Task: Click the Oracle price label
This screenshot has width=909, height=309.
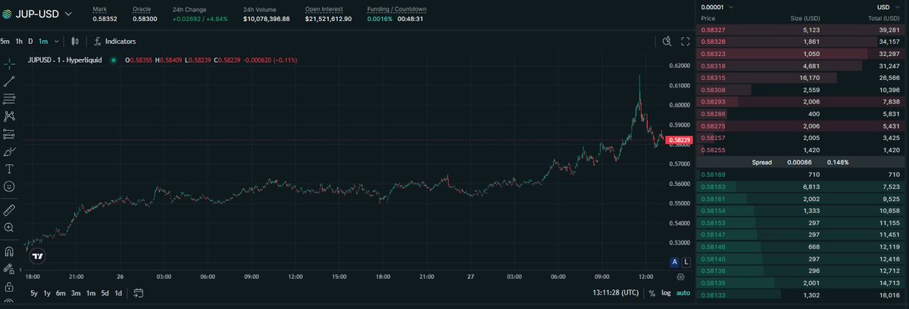Action: coord(142,9)
